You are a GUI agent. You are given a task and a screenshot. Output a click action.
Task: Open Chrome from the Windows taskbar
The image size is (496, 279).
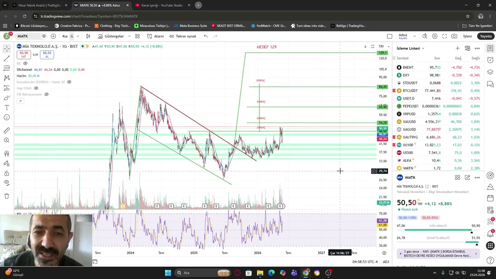[x=305, y=273]
